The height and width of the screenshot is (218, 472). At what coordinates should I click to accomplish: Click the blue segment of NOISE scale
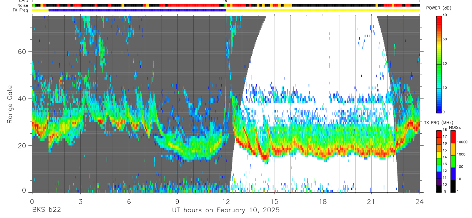453,174
